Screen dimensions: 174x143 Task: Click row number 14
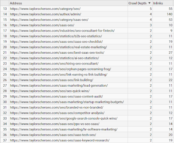[x=5, y=14]
